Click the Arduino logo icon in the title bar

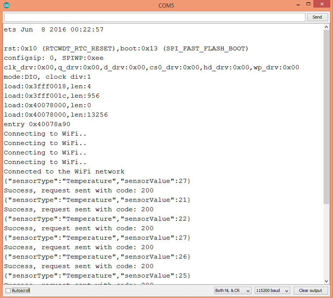pos(6,5)
